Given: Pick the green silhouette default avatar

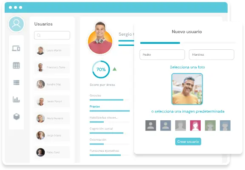Looking at the screenshot, I should click(x=210, y=125).
